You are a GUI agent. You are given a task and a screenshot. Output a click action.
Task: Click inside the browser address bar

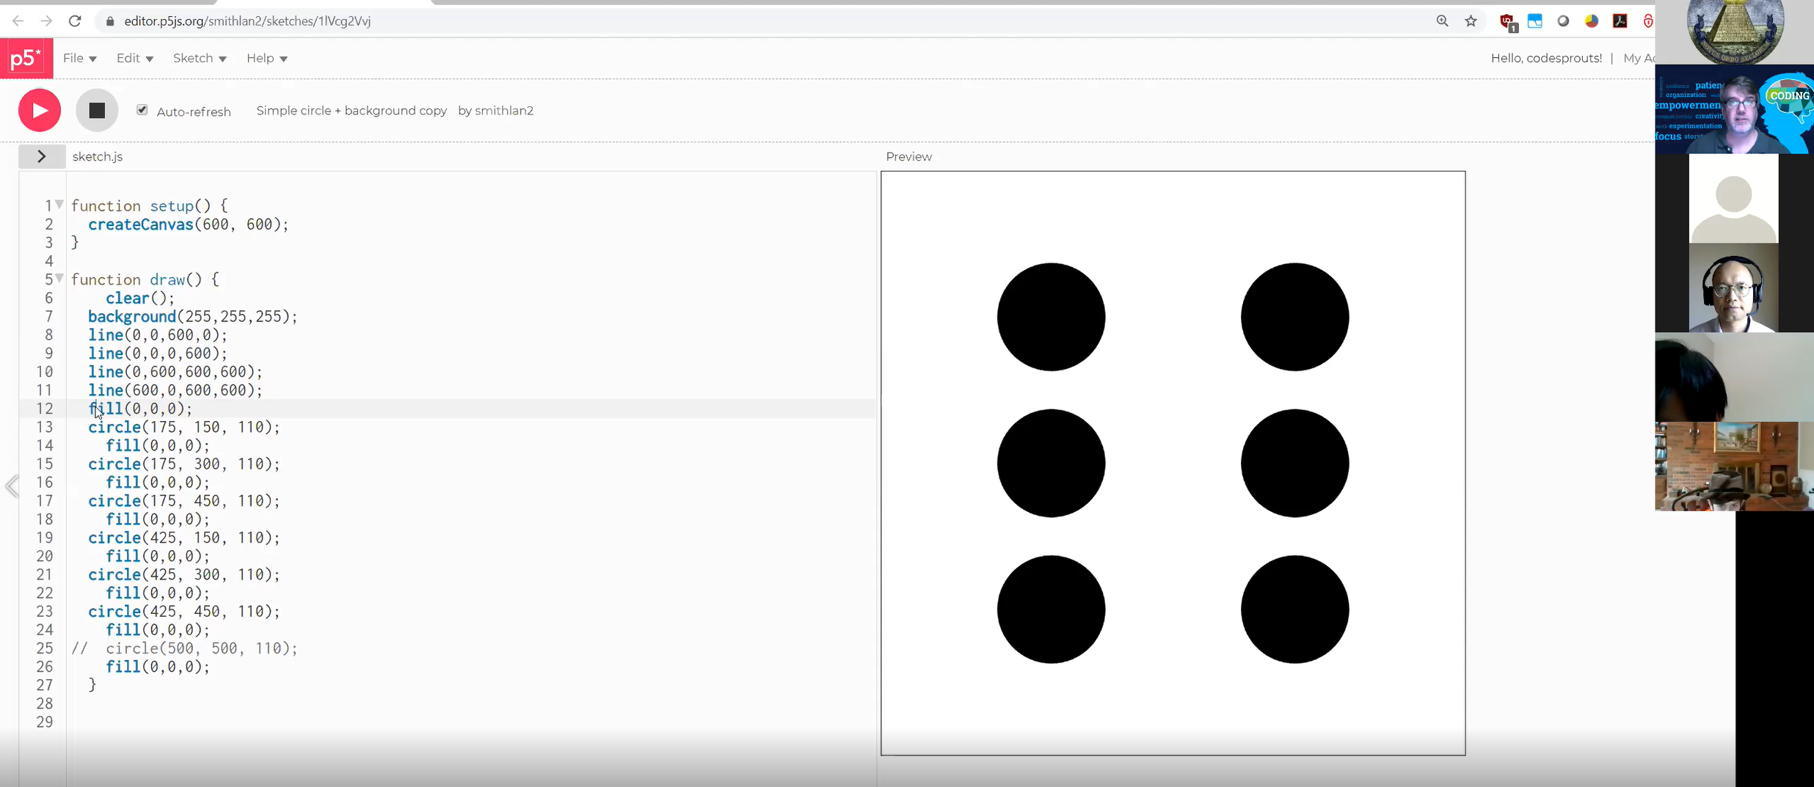click(x=440, y=21)
